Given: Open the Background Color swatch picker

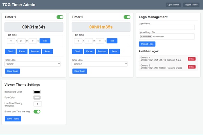Looking at the screenshot, I should (x=37, y=92).
